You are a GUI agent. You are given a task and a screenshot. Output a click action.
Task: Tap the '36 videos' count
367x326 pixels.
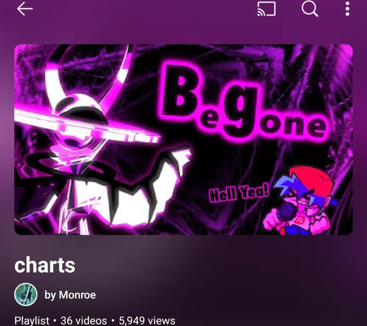pyautogui.click(x=84, y=320)
